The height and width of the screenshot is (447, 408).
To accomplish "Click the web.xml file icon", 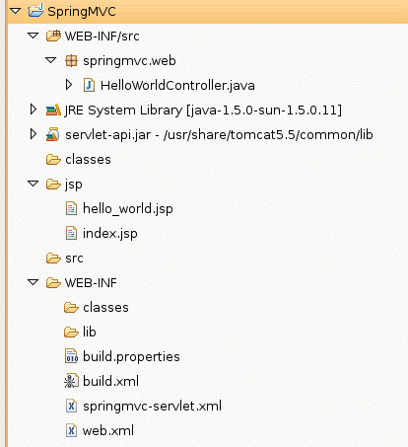I will (71, 430).
